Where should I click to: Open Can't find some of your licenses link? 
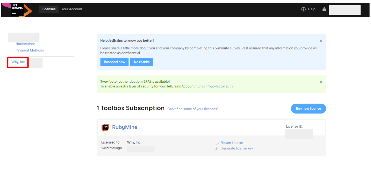[x=193, y=109]
